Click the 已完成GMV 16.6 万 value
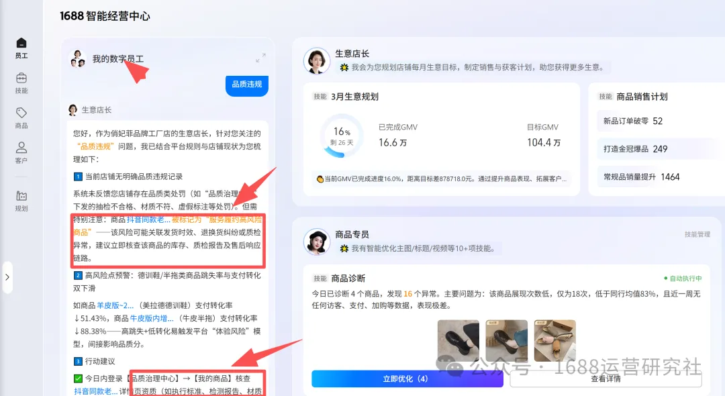725x396 pixels. coord(393,143)
